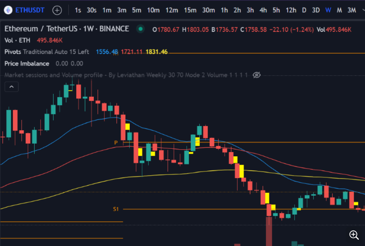
Task: Click the P pivot level label
Action: pyautogui.click(x=116, y=142)
